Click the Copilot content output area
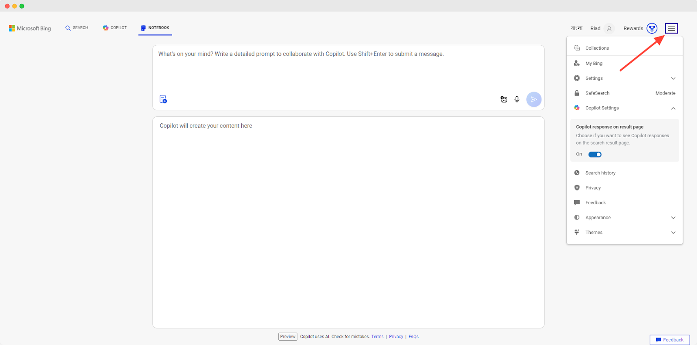Viewport: 697px width, 345px height. (348, 222)
